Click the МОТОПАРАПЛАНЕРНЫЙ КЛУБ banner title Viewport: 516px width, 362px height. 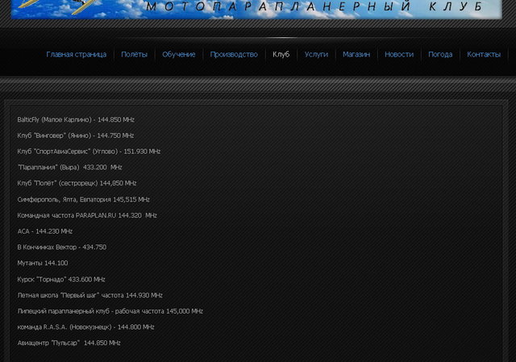click(x=314, y=7)
